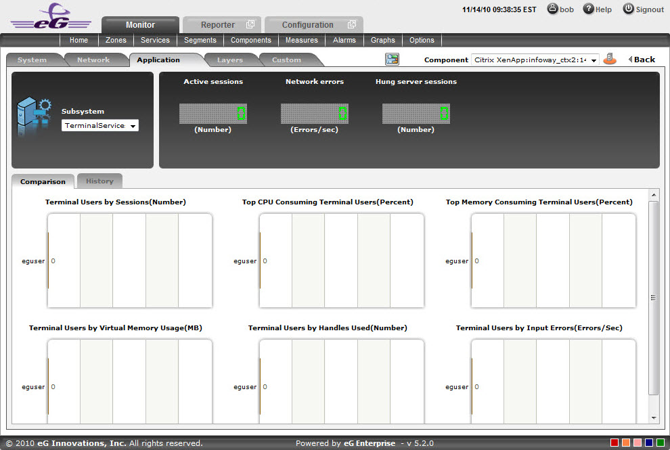The width and height of the screenshot is (670, 450).
Task: Click the 'Terminal Users by Input Errors(Errors/Sec)' title
Action: [539, 328]
